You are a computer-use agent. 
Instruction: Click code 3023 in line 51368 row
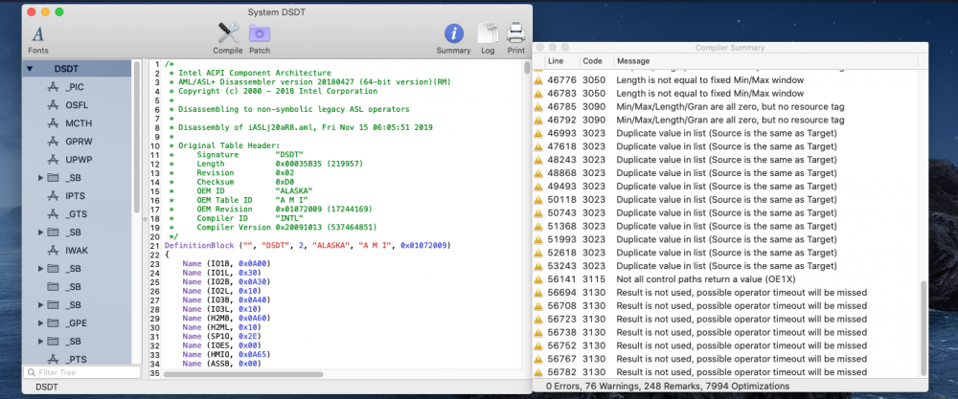[x=593, y=227]
